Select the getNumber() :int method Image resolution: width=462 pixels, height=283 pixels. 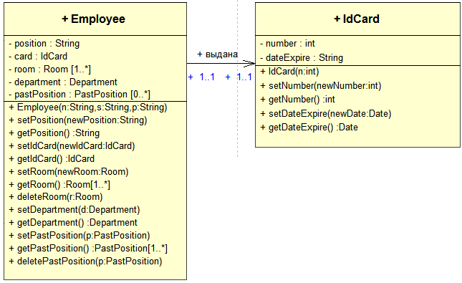coord(297,100)
